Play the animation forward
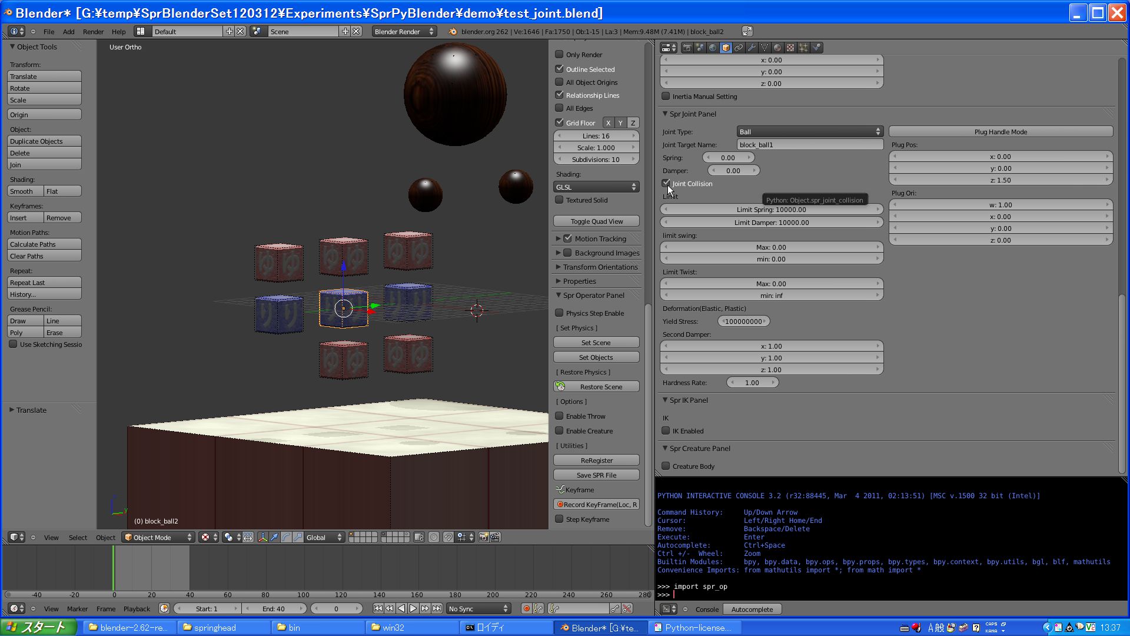Screen dimensions: 1130x636 (413, 608)
